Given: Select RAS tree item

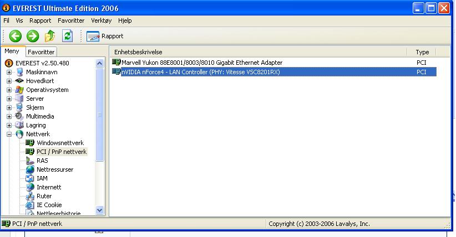Looking at the screenshot, I should 42,161.
